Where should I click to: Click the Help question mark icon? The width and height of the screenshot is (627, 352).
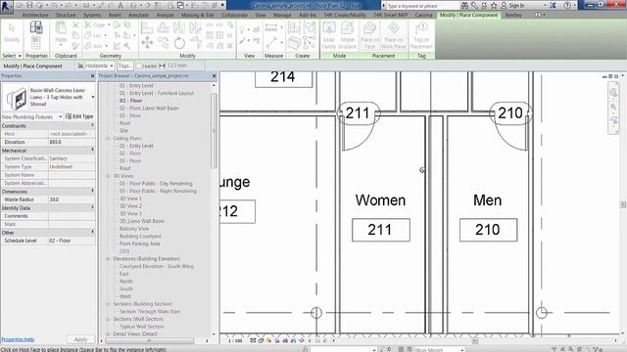(x=567, y=6)
